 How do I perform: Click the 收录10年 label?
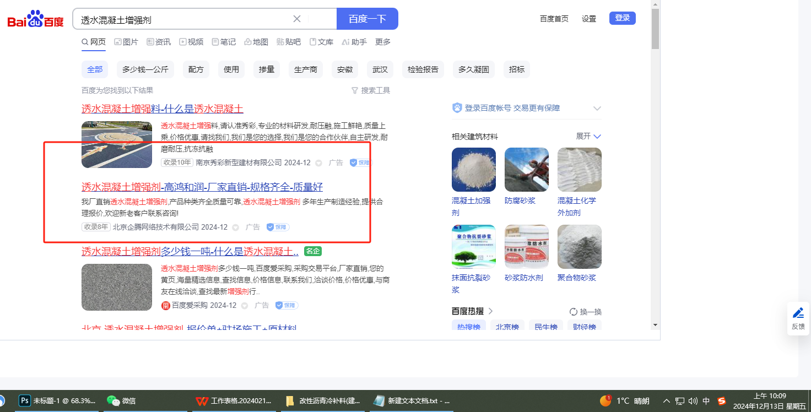click(177, 162)
